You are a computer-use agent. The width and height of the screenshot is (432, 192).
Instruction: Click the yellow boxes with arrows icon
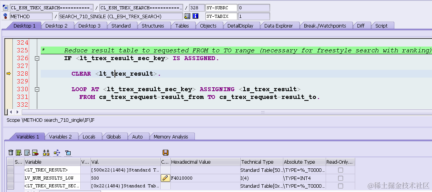point(46,152)
